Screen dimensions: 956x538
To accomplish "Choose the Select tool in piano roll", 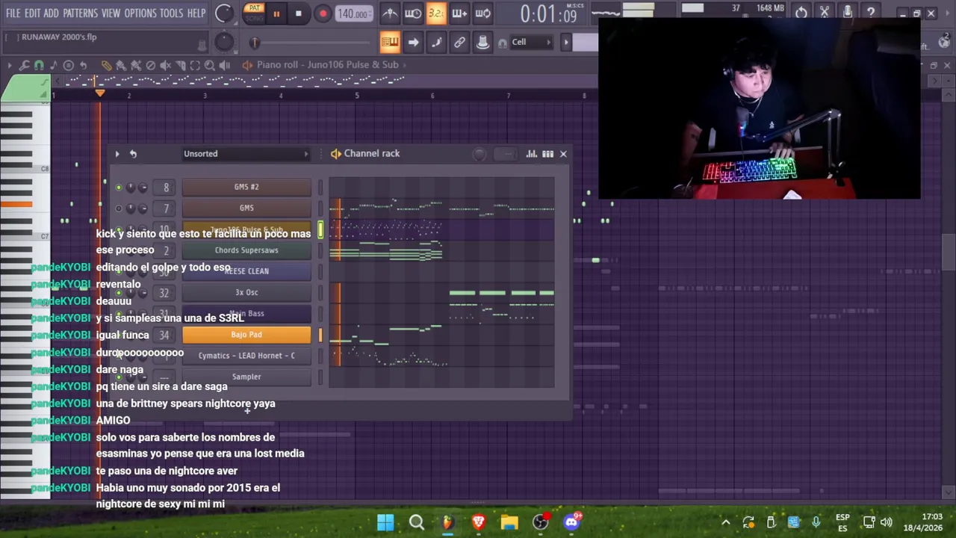I will point(195,66).
